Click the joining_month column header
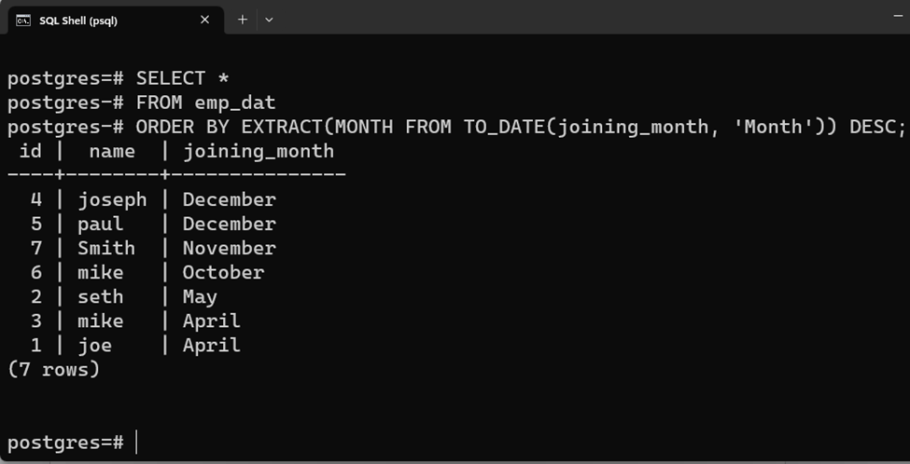This screenshot has height=464, width=910. click(259, 152)
